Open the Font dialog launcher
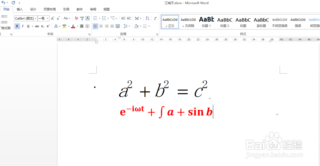This screenshot has height=166, width=320. click(89, 34)
